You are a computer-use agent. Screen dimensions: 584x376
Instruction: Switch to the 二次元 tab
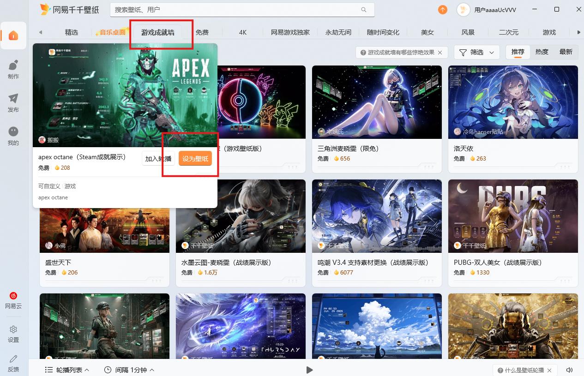click(x=509, y=32)
